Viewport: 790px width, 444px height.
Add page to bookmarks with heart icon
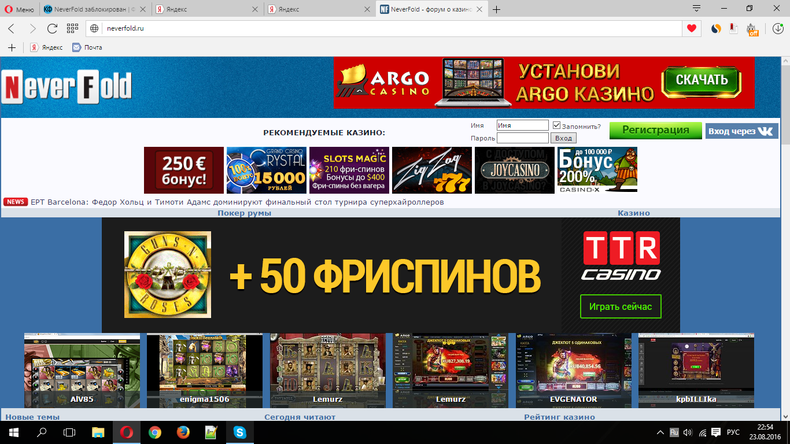pos(691,28)
